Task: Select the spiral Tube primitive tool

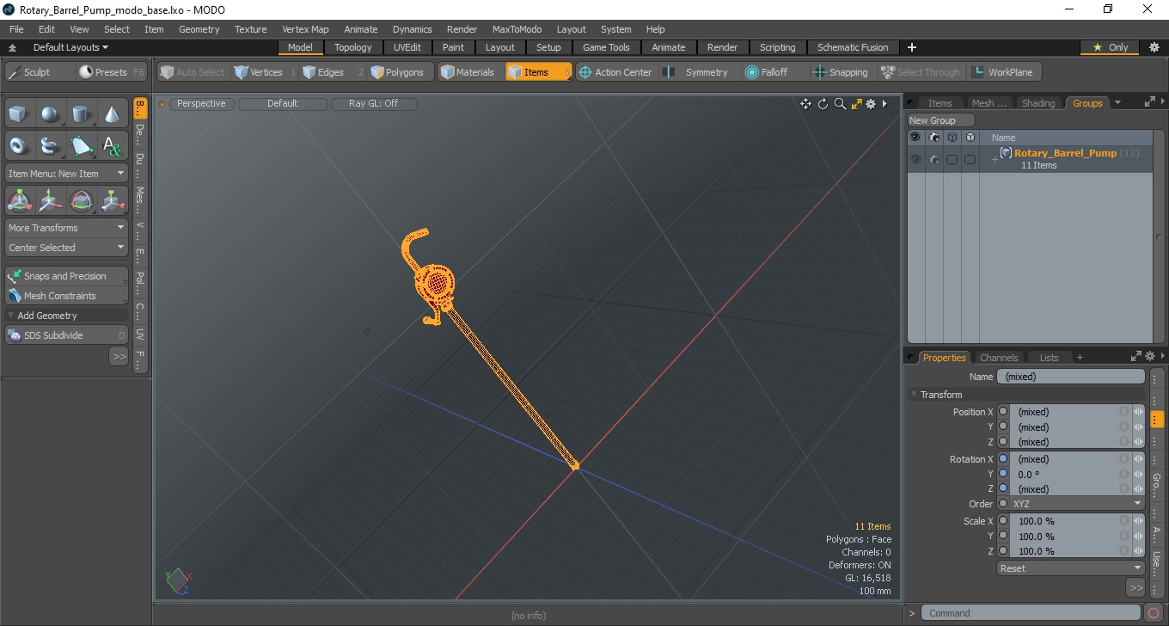Action: [51, 145]
